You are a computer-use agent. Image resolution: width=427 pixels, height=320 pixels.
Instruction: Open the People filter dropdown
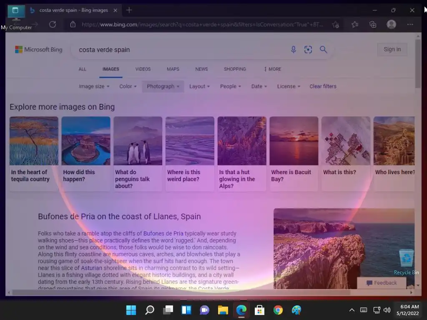coord(230,86)
